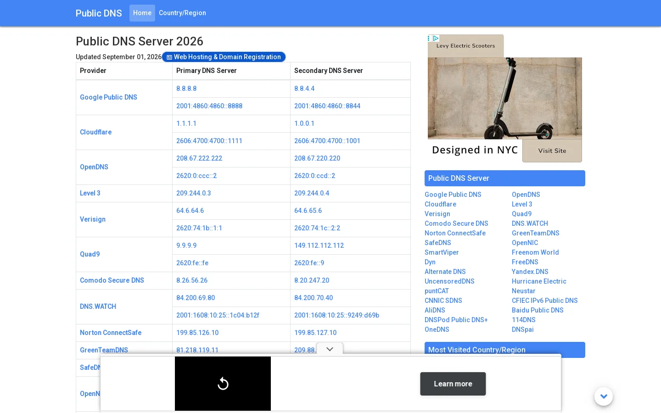Screen dimensions: 661x413
Task: Collapse the bottom ad banner chevron
Action: (x=330, y=349)
